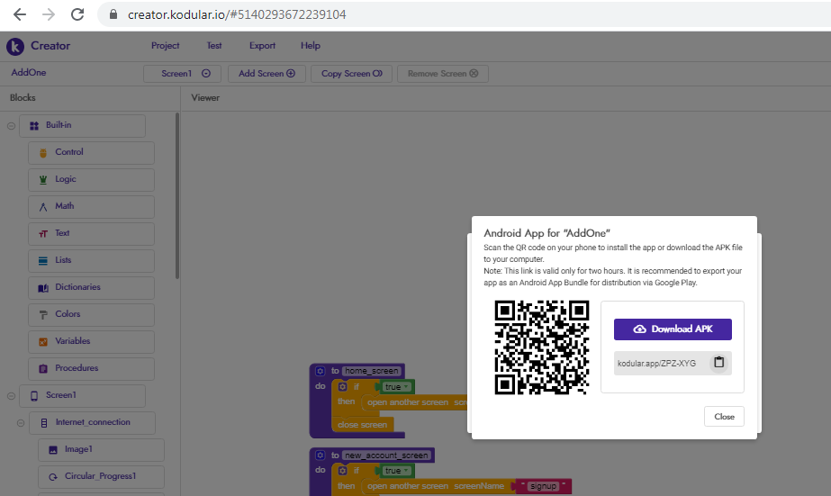Click the Blocks panel scrollbar
The image size is (831, 496).
click(177, 195)
